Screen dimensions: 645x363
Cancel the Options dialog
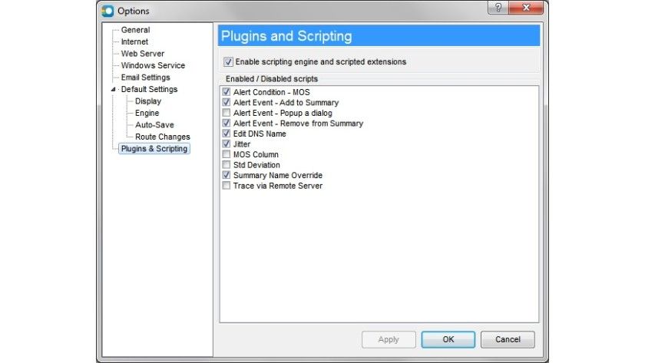508,339
